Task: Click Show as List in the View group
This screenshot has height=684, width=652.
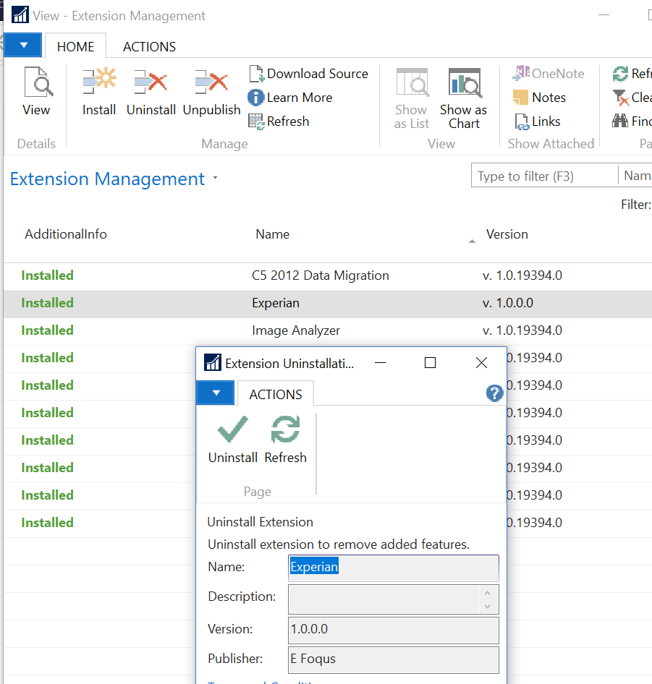Action: (x=412, y=98)
